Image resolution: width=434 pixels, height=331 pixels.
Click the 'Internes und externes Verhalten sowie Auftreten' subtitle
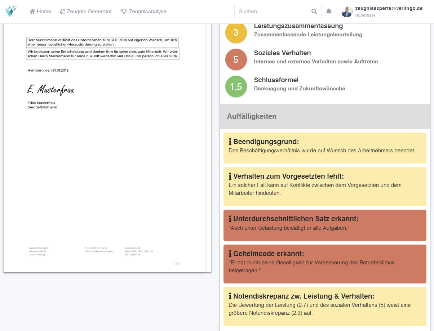click(316, 62)
